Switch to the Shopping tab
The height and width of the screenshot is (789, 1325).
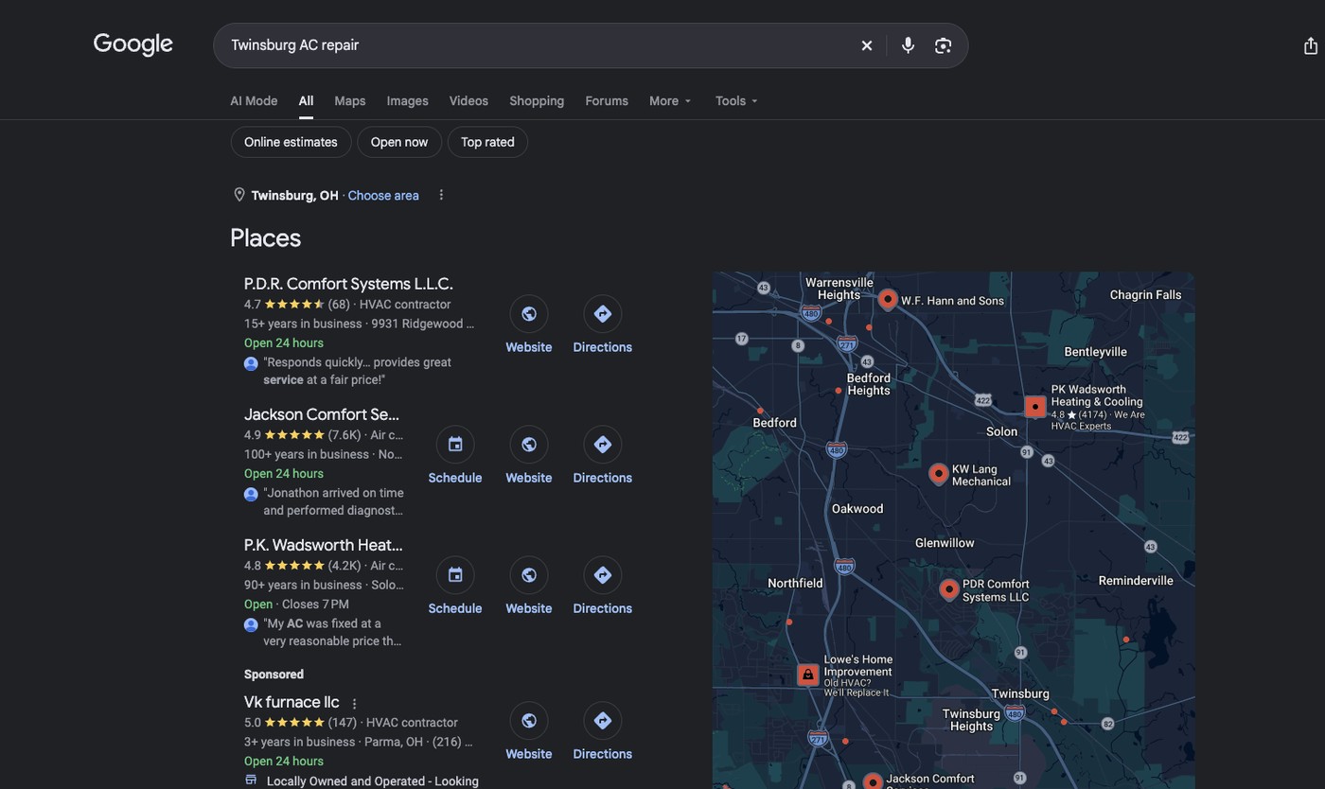[x=537, y=101]
